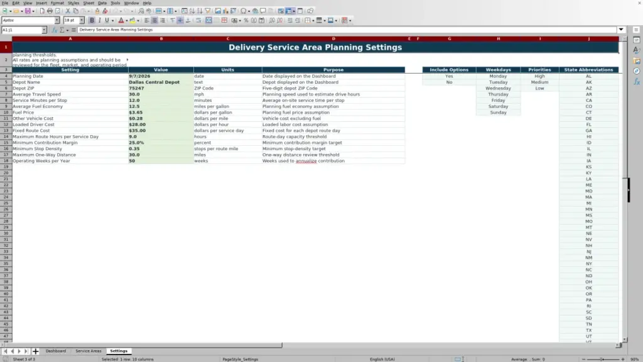Click row 10 header
Screen dimensions: 643x362
6,112
